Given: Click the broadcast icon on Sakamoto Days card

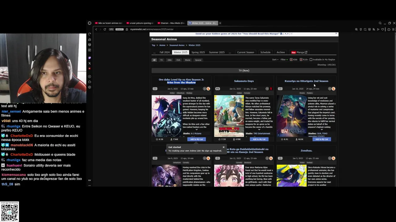Looking at the screenshot, I should pos(267,89).
